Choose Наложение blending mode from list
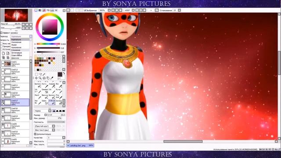The height and width of the screenshot is (158, 281). [16, 48]
